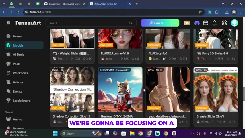Click the page vertical scrollbar thumb
The width and height of the screenshot is (245, 138).
coord(244,94)
